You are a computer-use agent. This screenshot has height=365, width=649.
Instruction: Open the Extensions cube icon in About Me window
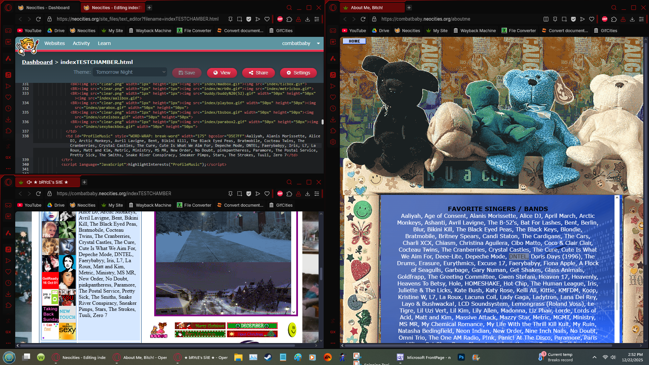(614, 19)
